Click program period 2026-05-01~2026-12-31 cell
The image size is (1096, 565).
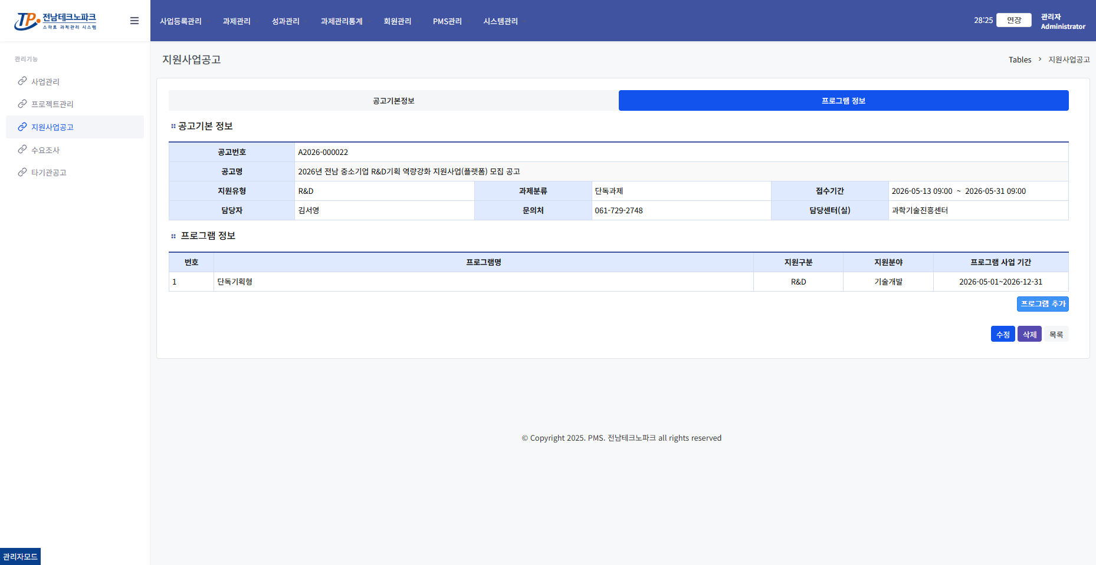[x=1001, y=282]
